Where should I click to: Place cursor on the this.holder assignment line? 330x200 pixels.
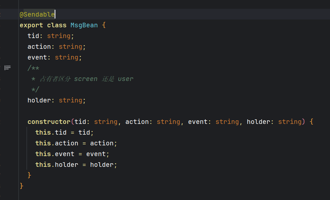(x=76, y=165)
